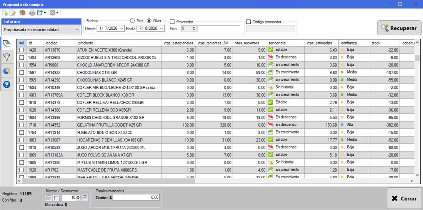Click the Estable icon on COFLER RELLENA BOB row
The image size is (423, 210).
(x=270, y=110)
